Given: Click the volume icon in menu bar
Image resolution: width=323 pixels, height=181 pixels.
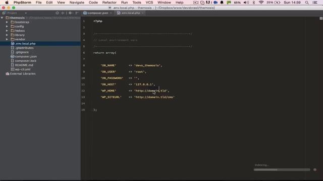Looking at the screenshot, I should pos(246,3).
